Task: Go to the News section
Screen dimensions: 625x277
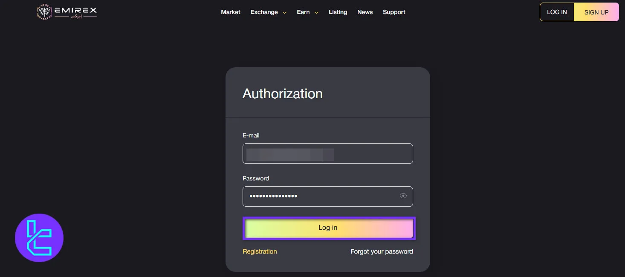Action: pos(365,12)
